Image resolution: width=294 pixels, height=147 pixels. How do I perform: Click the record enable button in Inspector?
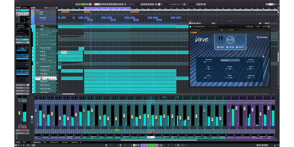17,15
